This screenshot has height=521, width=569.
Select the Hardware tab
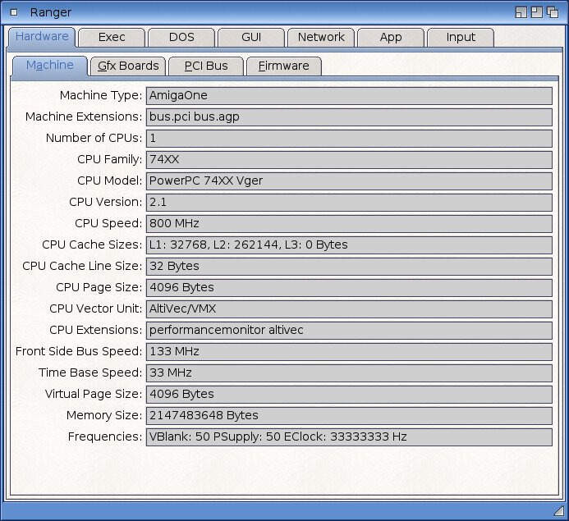[x=42, y=37]
